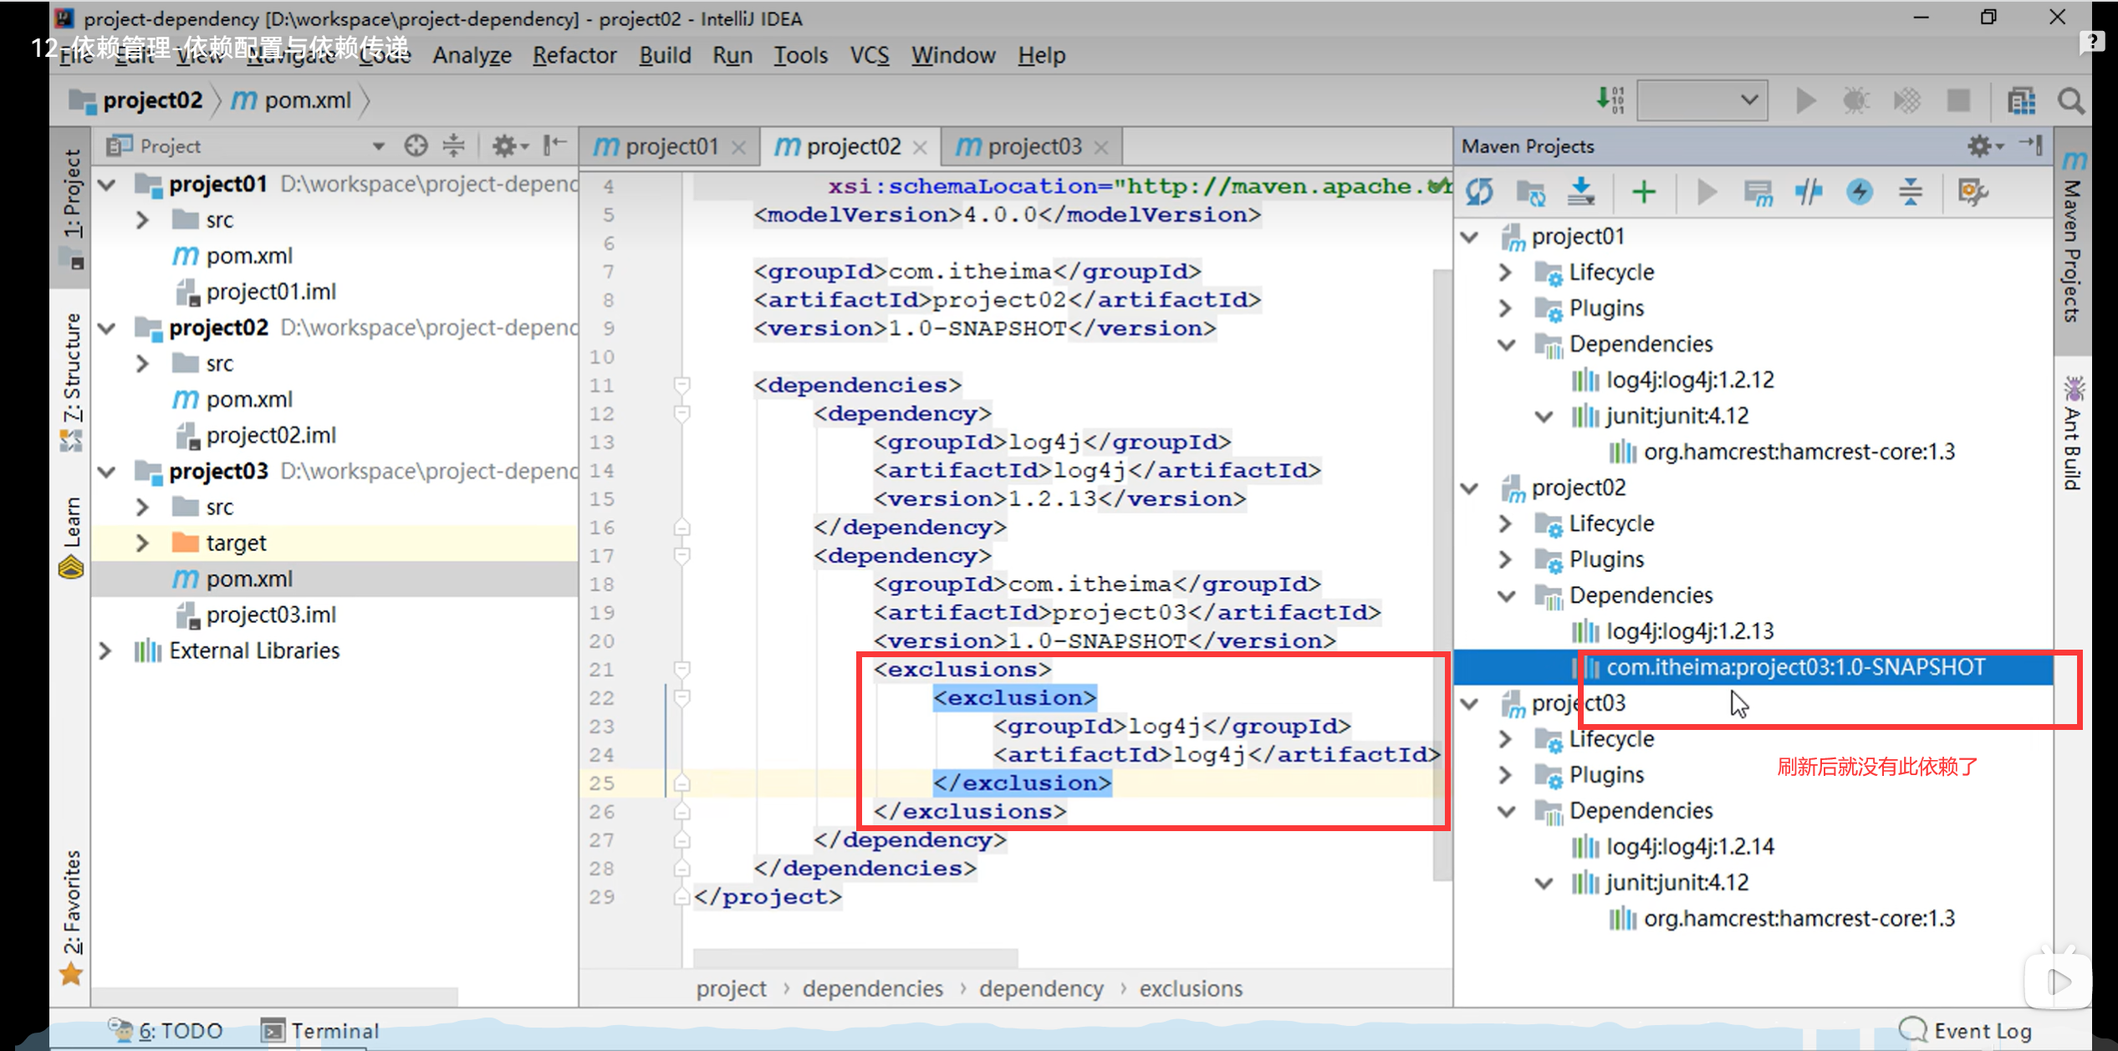The width and height of the screenshot is (2118, 1051).
Task: Expand the External Libraries tree node
Action: coord(105,650)
